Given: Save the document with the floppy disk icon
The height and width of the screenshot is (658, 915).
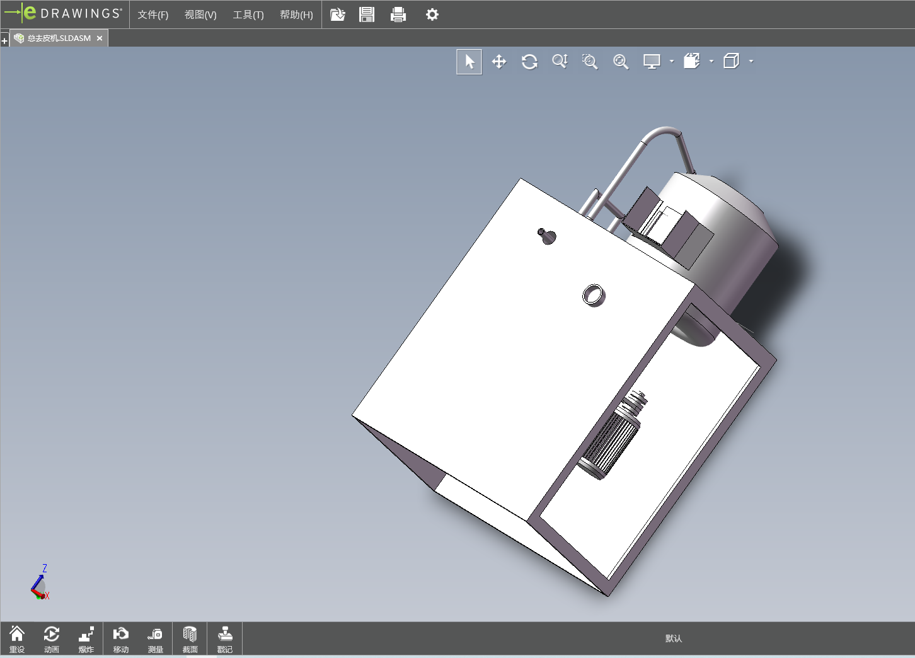Looking at the screenshot, I should (x=367, y=14).
